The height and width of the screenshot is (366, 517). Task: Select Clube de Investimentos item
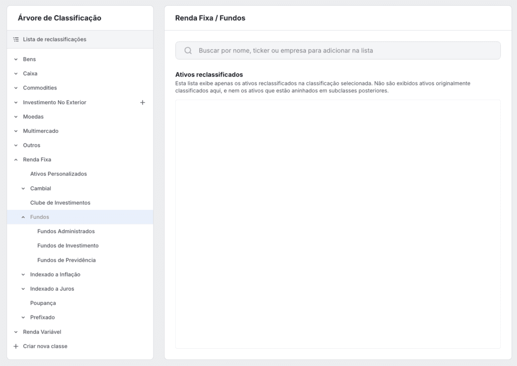[60, 203]
